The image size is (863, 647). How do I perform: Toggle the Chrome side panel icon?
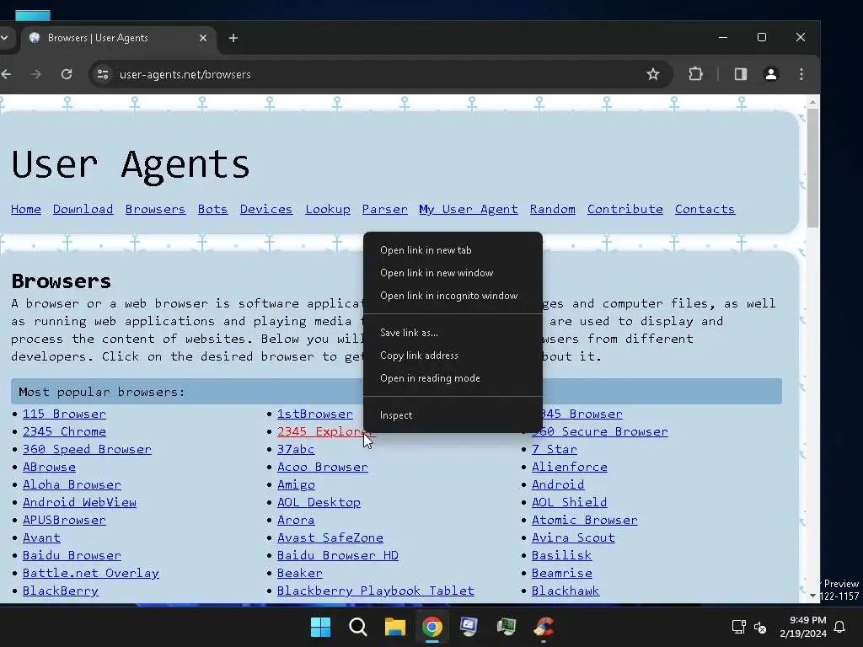pos(741,74)
